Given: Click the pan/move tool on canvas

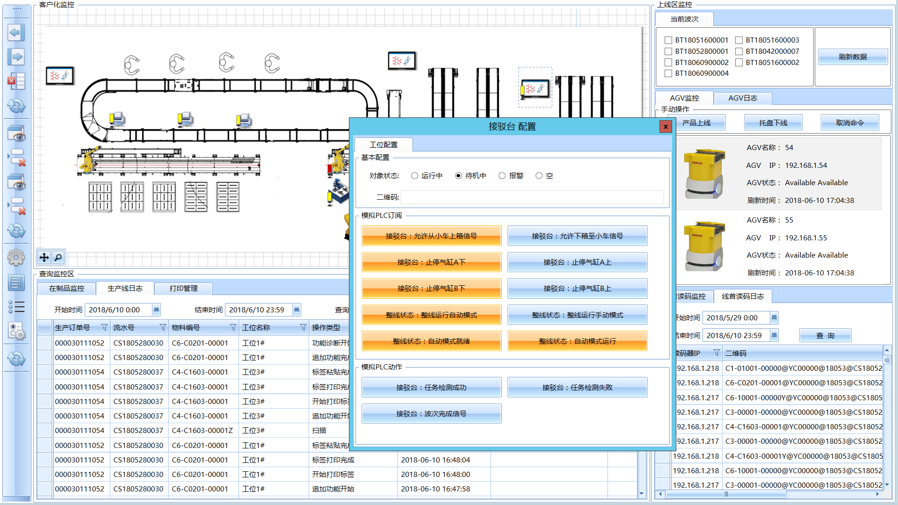Looking at the screenshot, I should click(44, 257).
